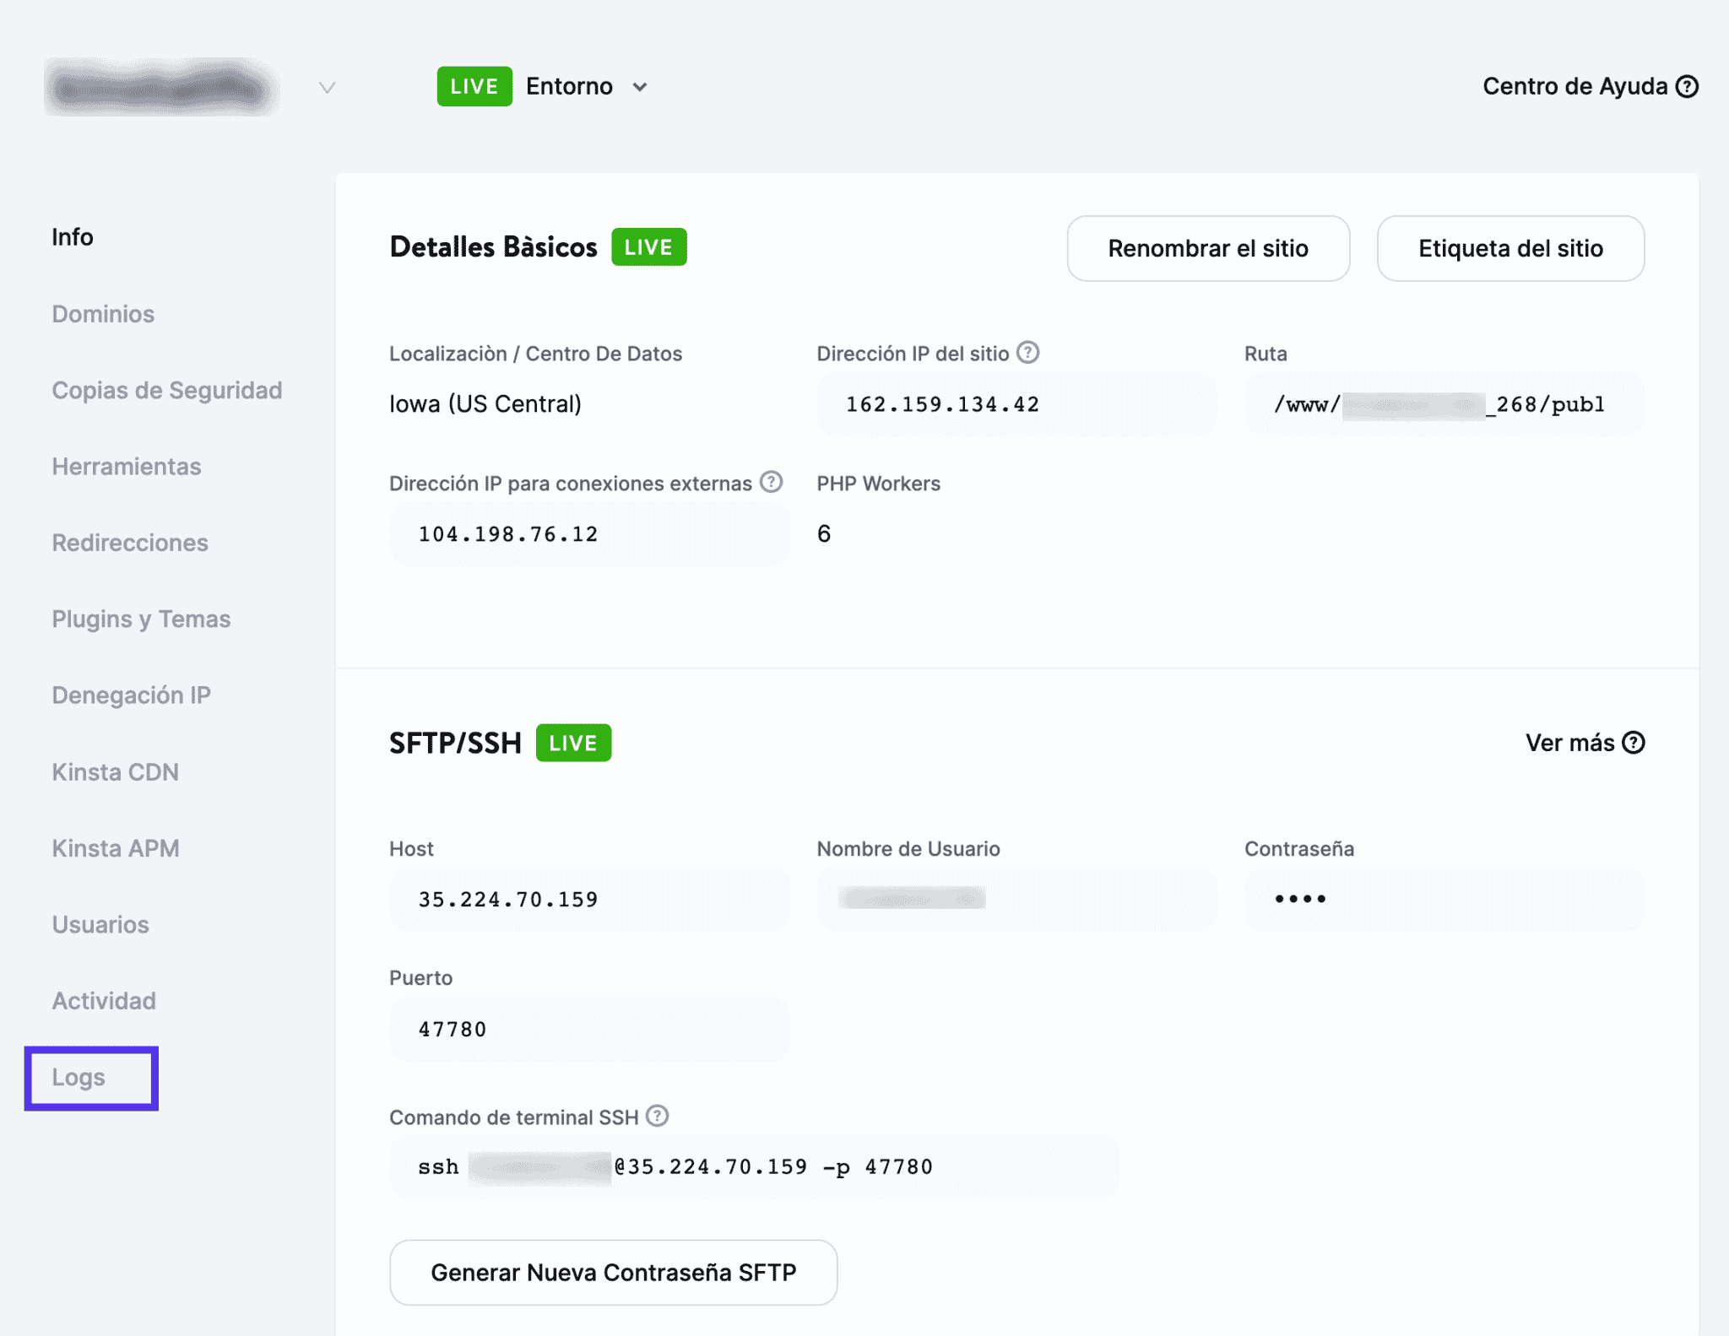This screenshot has width=1729, height=1336.
Task: Click the Puerto 47780 field
Action: point(589,1030)
